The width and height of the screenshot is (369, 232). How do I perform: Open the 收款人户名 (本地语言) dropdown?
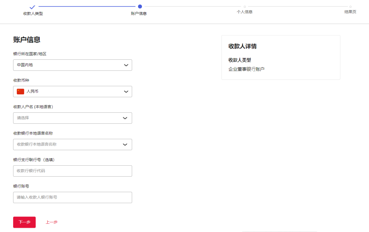(x=73, y=118)
